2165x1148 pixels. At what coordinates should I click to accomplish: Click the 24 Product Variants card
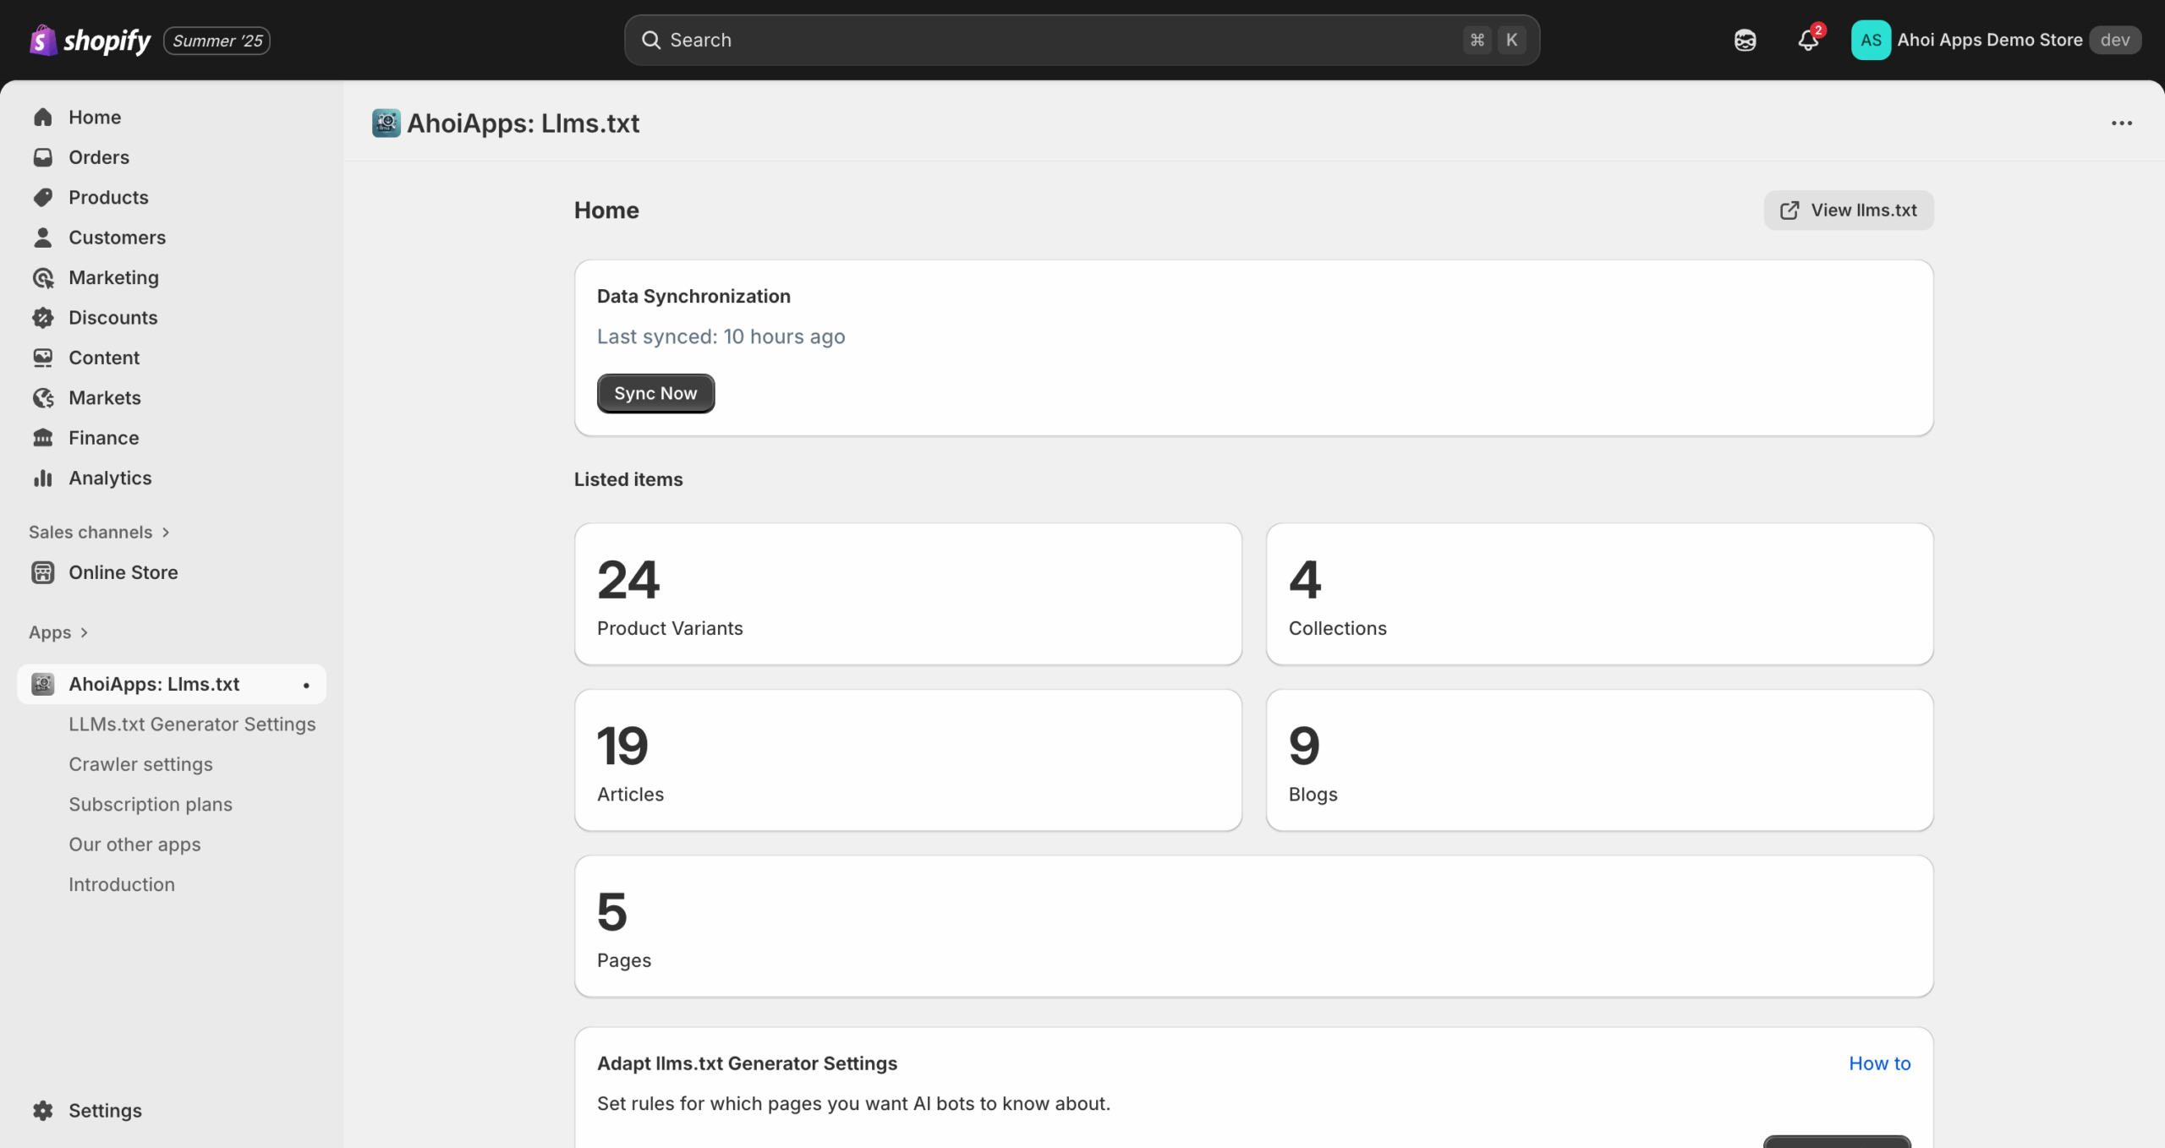908,594
